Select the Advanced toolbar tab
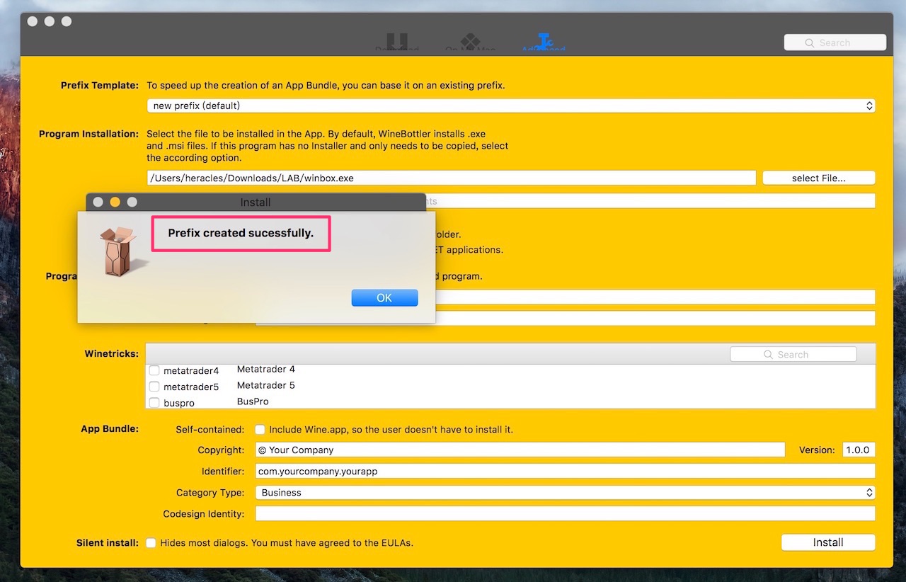Image resolution: width=906 pixels, height=582 pixels. pos(544,42)
